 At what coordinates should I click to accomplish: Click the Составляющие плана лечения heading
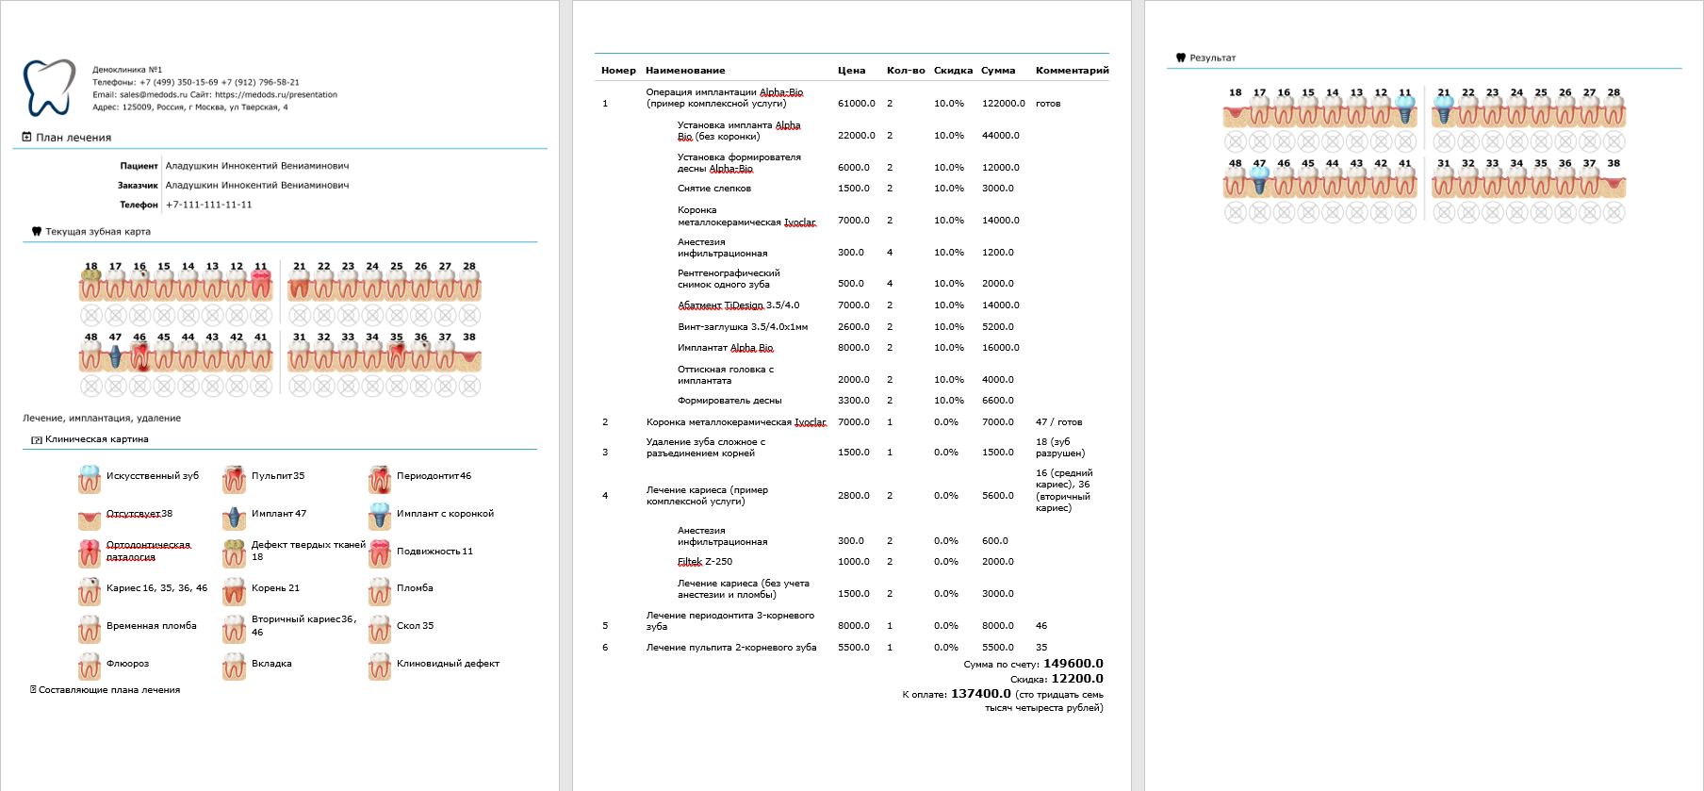(108, 690)
